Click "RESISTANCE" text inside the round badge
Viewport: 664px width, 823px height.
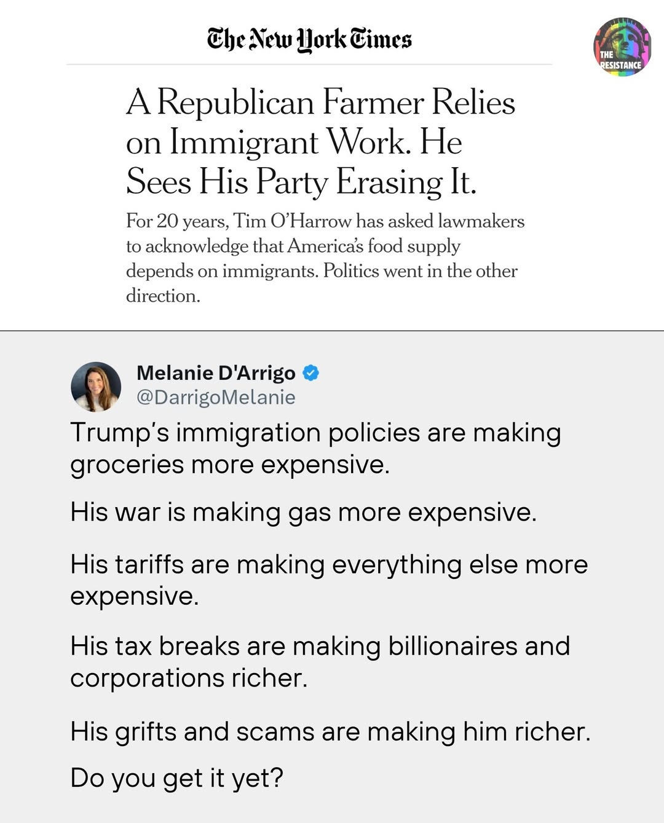[621, 65]
